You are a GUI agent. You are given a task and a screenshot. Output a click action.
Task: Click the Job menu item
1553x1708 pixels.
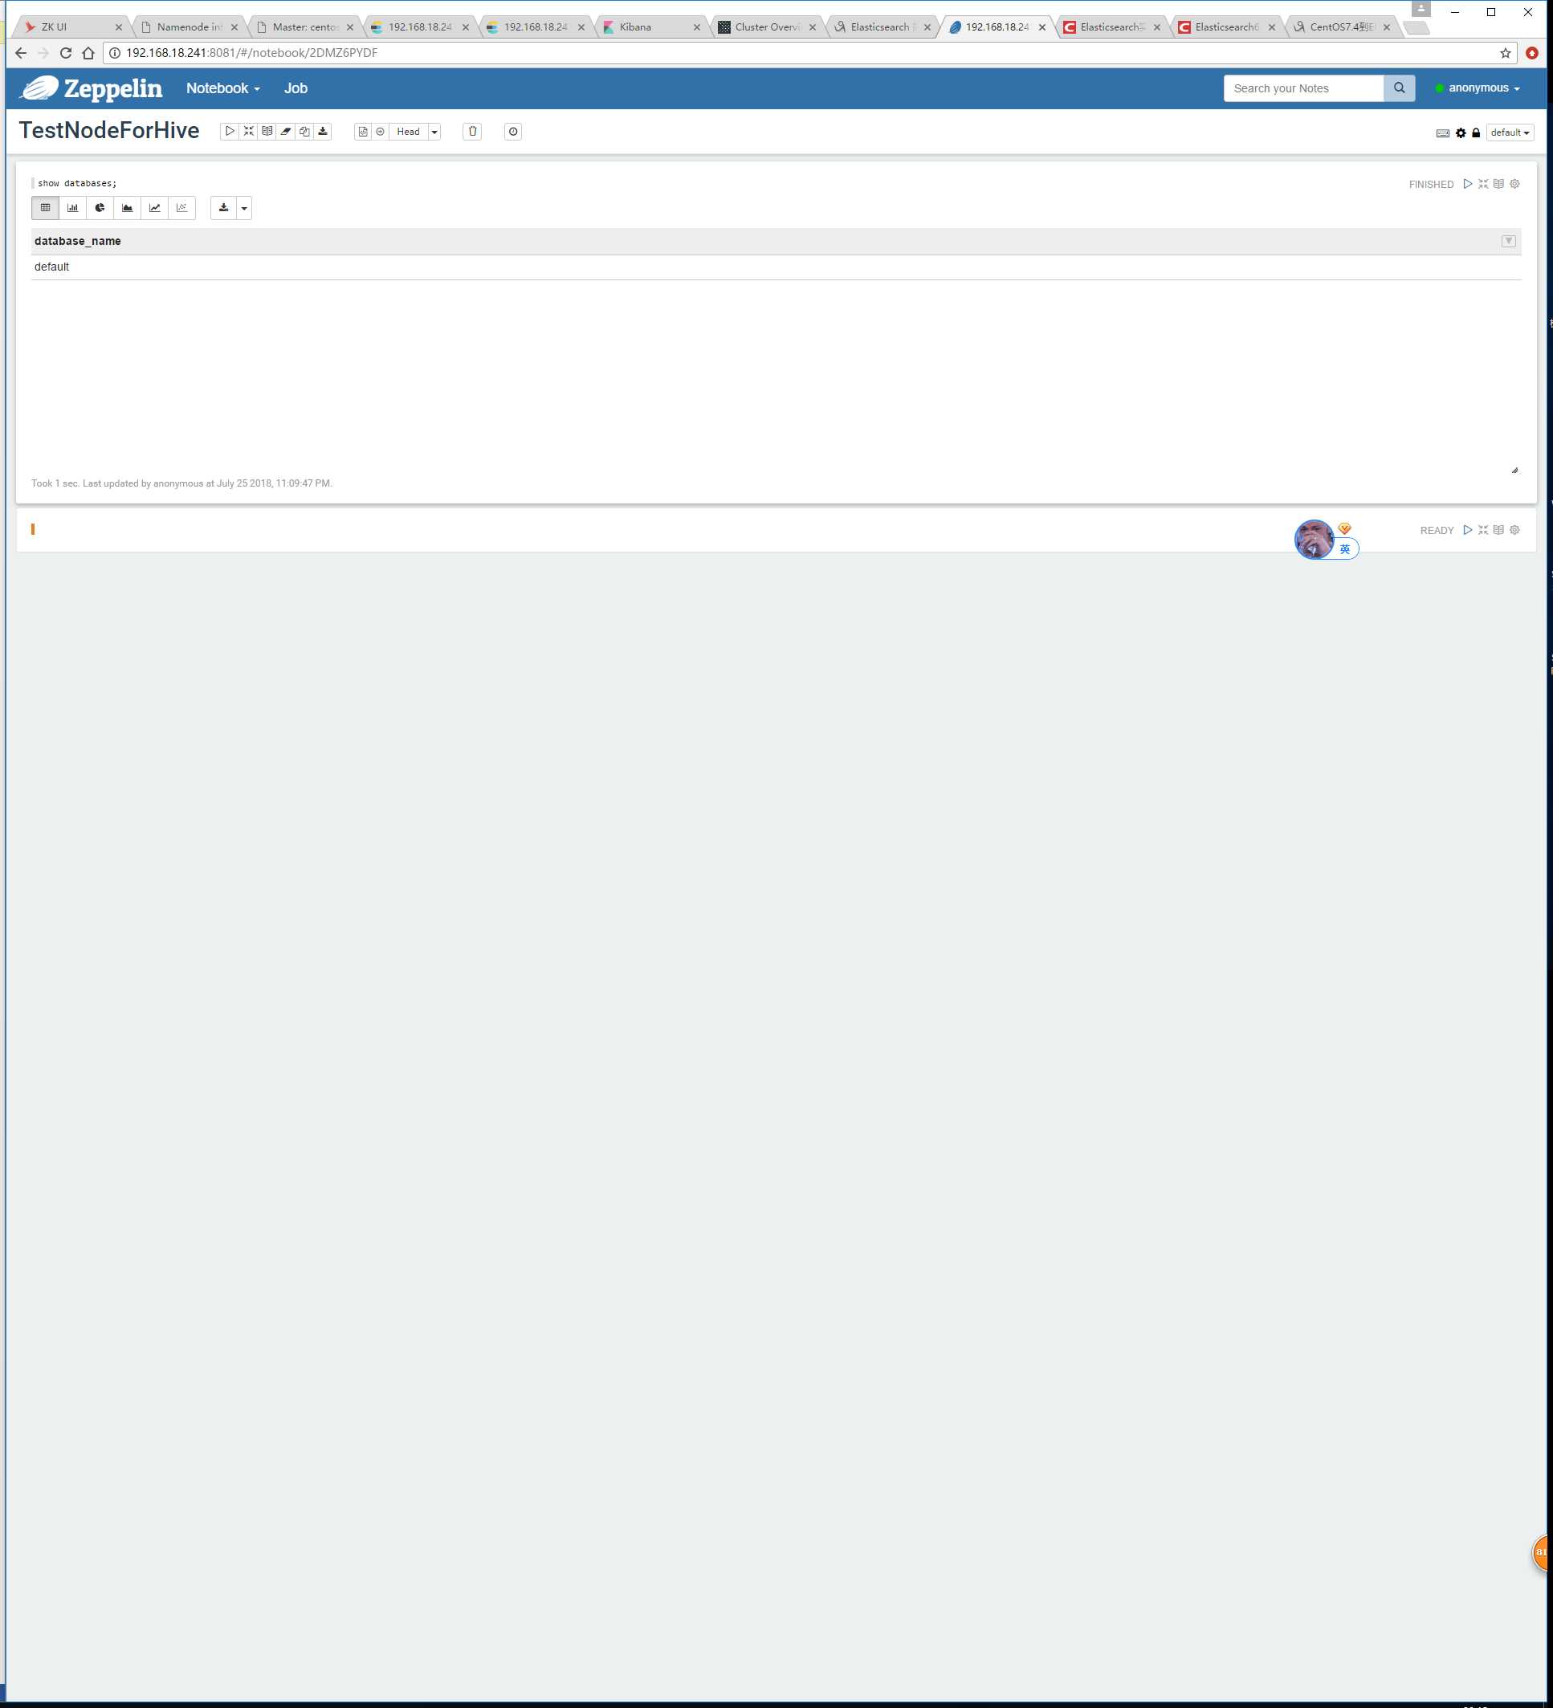point(296,88)
